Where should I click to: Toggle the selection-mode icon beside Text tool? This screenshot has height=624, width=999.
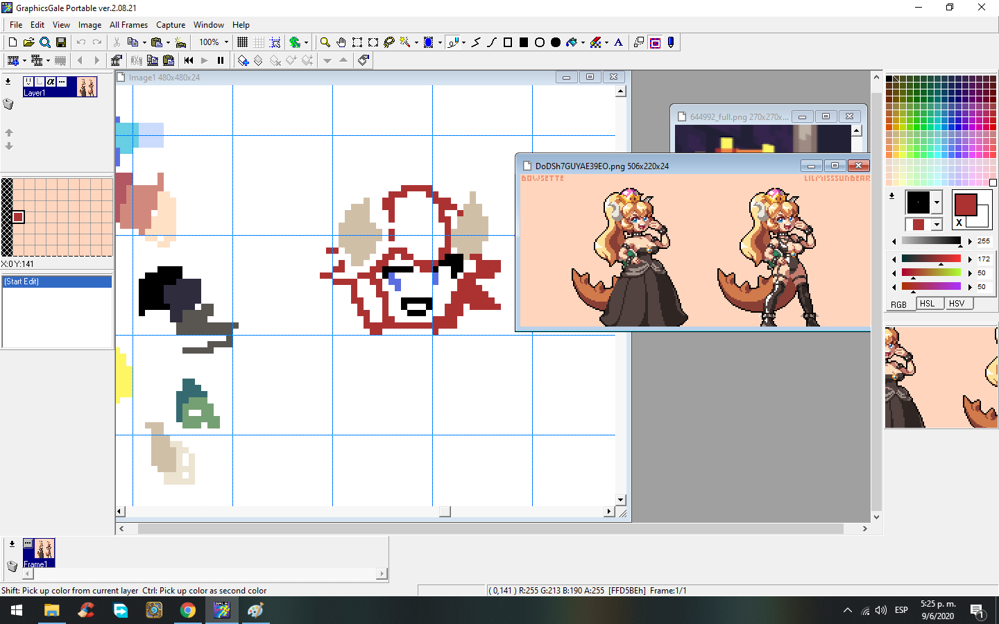(639, 42)
